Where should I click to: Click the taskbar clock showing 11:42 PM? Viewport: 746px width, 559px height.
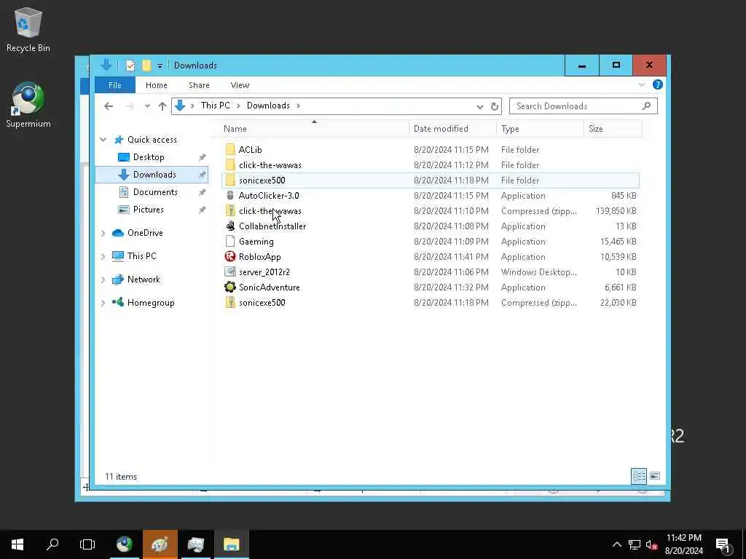pos(683,544)
